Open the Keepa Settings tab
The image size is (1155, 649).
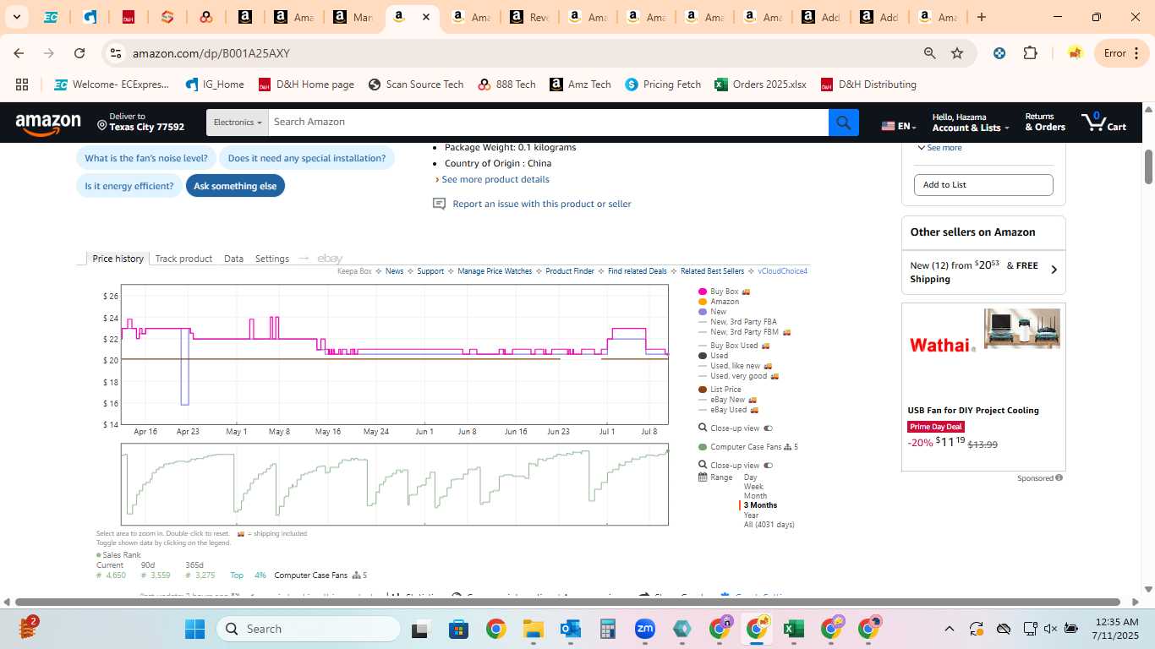272,259
